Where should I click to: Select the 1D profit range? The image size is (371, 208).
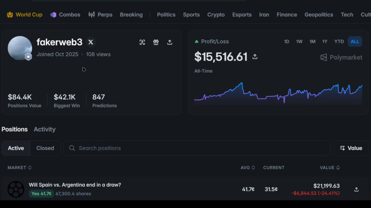pyautogui.click(x=287, y=42)
